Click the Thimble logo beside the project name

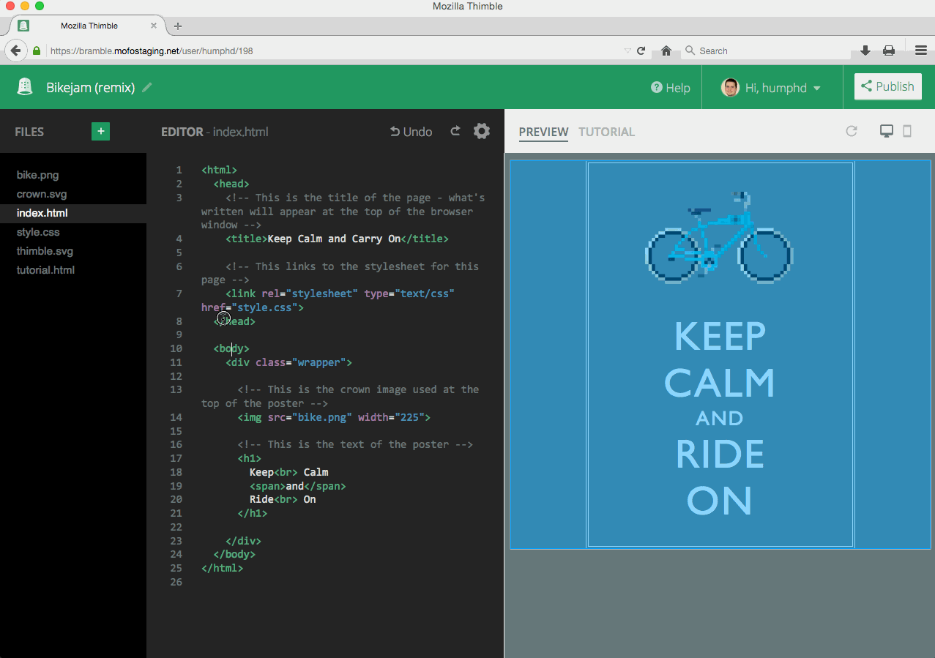point(25,86)
